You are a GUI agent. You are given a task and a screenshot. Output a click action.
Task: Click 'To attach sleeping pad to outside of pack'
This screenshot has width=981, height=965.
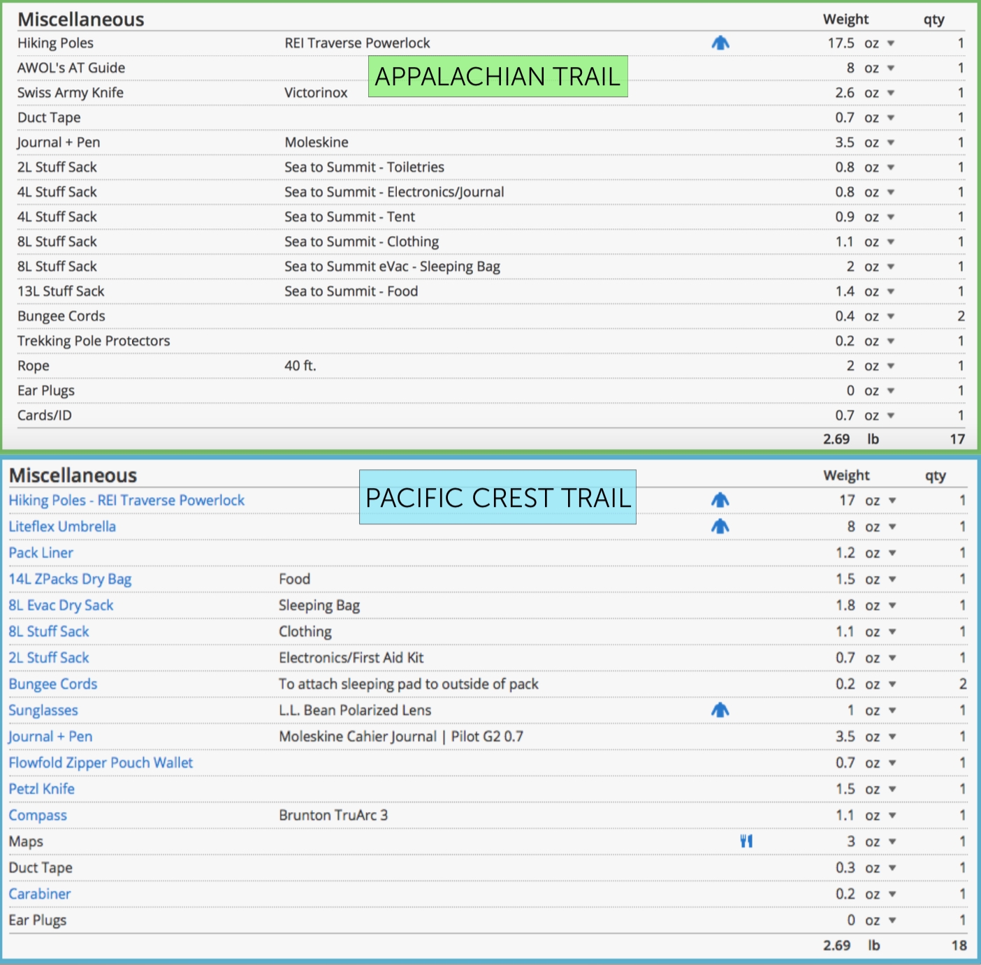pyautogui.click(x=409, y=684)
